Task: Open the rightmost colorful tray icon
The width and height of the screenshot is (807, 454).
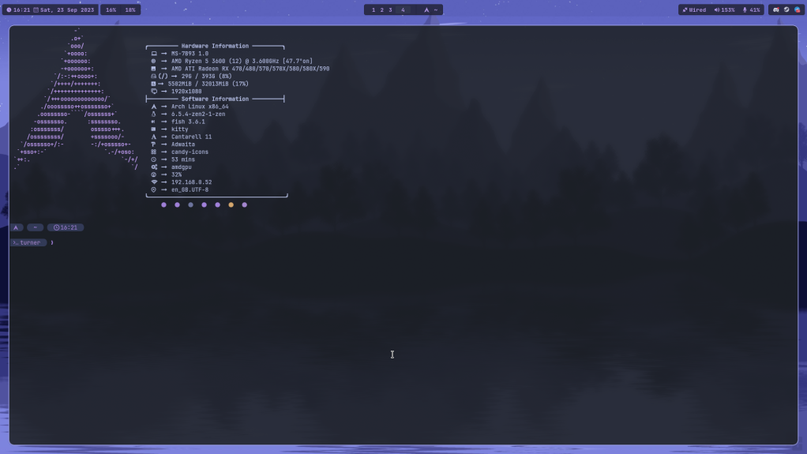Action: [798, 9]
